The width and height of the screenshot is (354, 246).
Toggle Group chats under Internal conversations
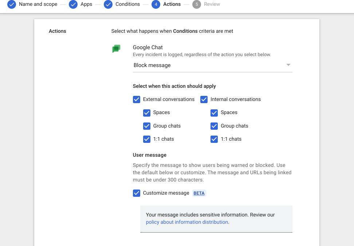(214, 126)
